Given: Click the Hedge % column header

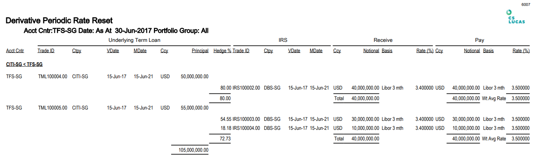Looking at the screenshot, I should click(222, 51).
